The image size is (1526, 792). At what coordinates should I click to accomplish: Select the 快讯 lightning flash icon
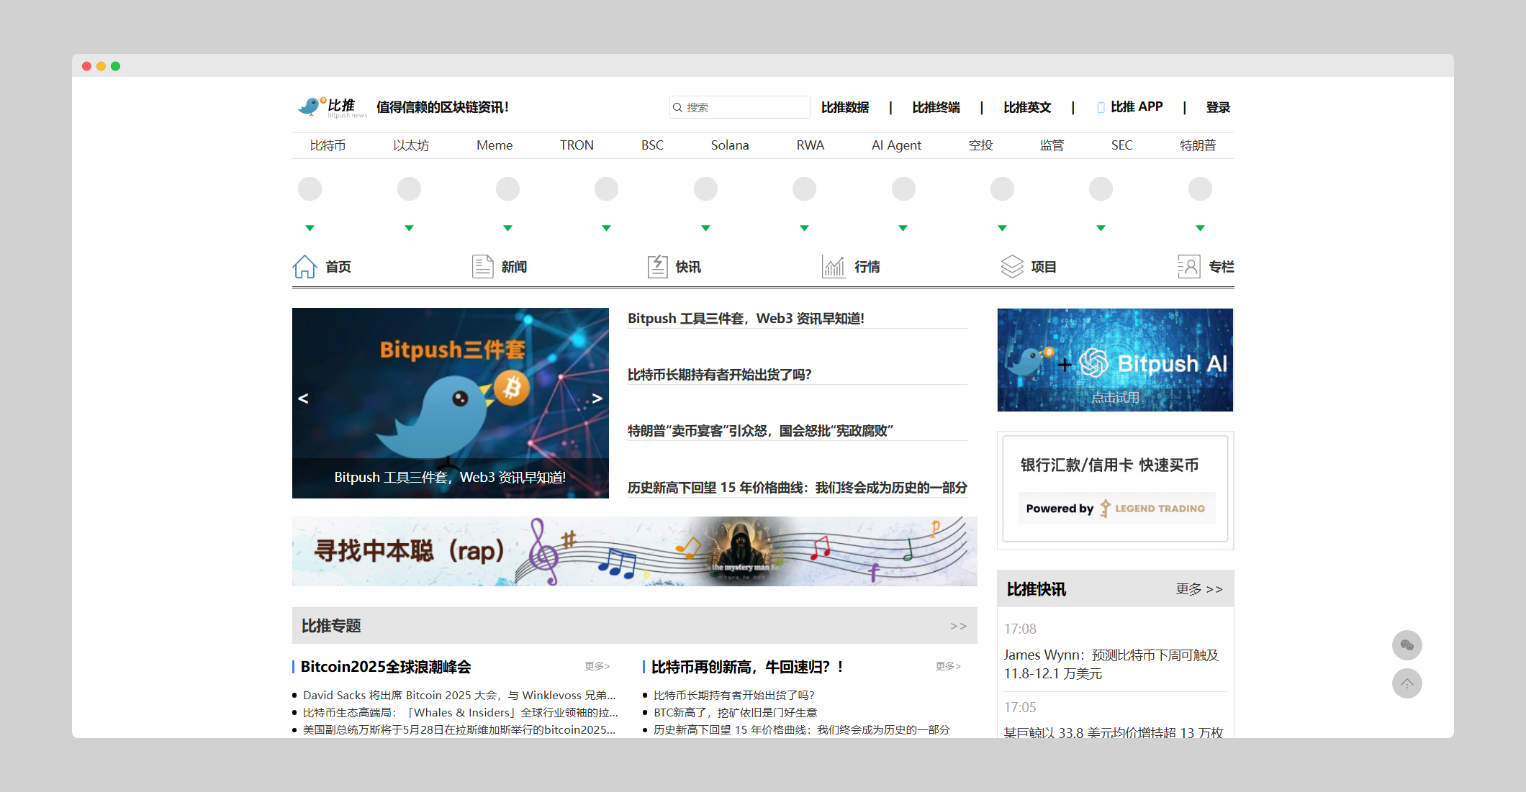pyautogui.click(x=657, y=265)
